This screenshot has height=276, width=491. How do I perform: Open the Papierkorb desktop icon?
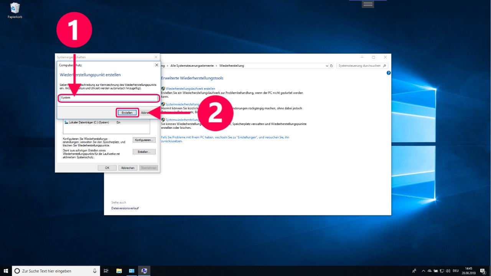coord(15,10)
